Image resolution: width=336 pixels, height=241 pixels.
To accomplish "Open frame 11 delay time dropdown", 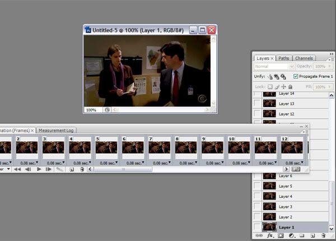I will (268, 163).
